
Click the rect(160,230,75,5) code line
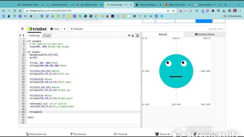[x=52, y=107]
